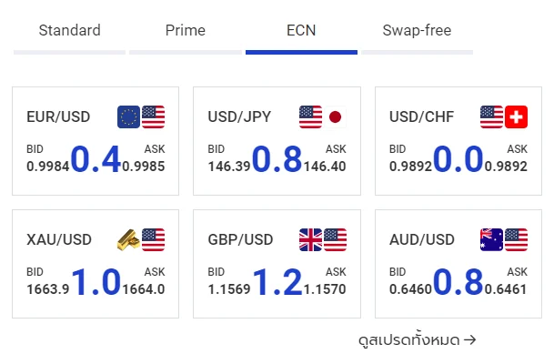
Task: Click the gold bars icon in XAU/USD card
Action: point(128,240)
